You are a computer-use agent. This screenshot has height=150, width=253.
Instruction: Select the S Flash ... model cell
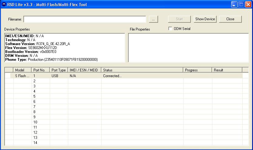click(x=22, y=76)
